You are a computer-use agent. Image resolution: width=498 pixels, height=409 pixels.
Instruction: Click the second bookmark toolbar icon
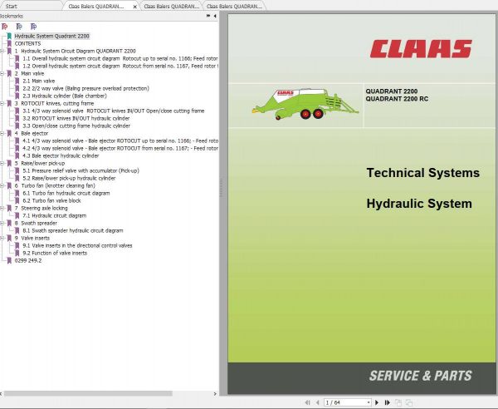[x=19, y=27]
